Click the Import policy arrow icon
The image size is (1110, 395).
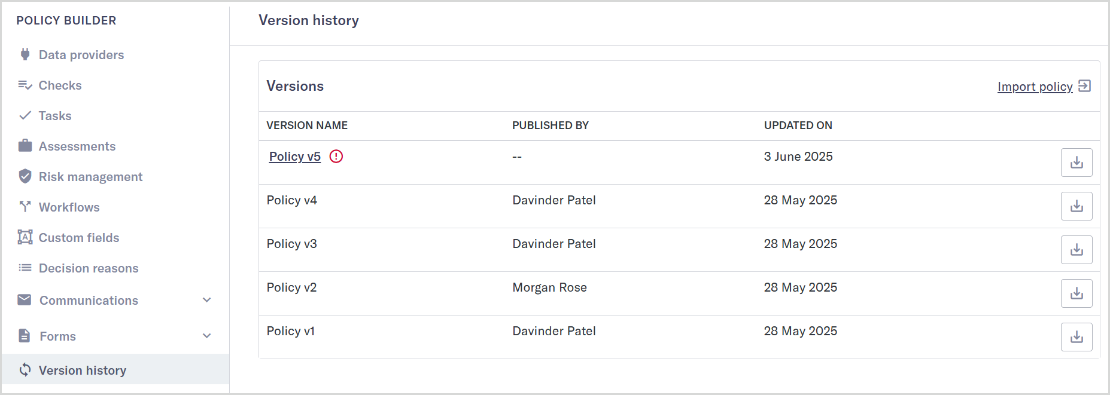pyautogui.click(x=1084, y=86)
